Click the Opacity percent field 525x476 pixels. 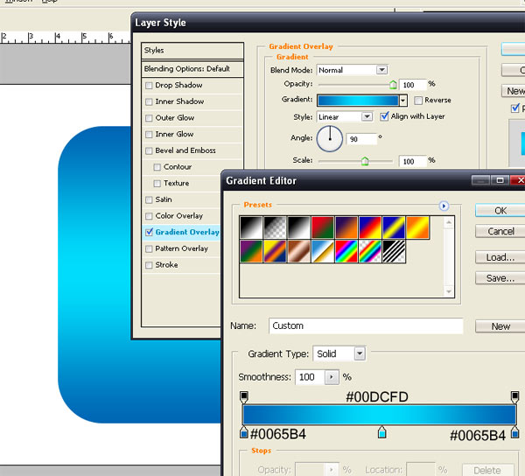coord(413,85)
